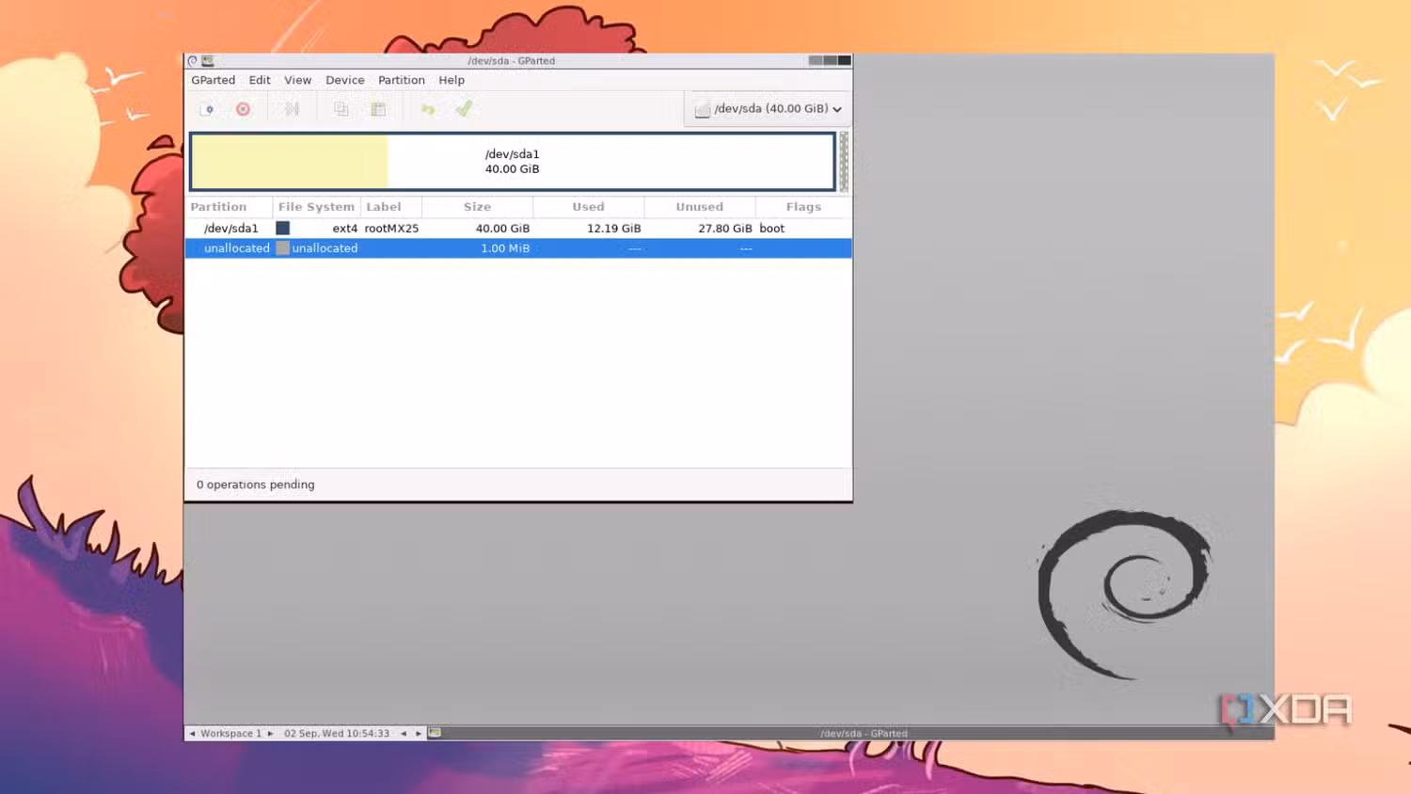Click the 0 operations pending status text
Screen dimensions: 1411x794
[255, 484]
